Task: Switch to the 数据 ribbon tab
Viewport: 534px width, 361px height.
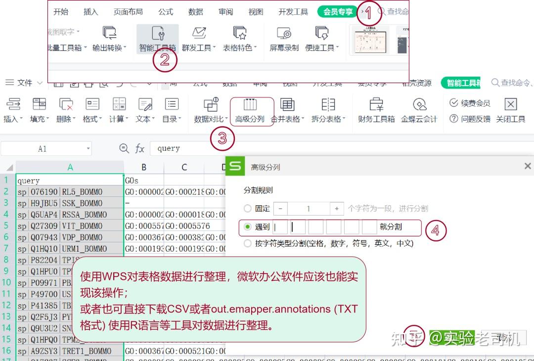Action: tap(196, 11)
